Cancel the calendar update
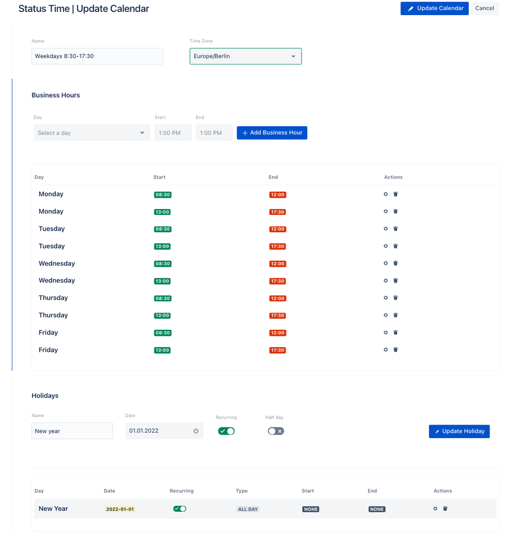The width and height of the screenshot is (514, 541). pos(485,8)
